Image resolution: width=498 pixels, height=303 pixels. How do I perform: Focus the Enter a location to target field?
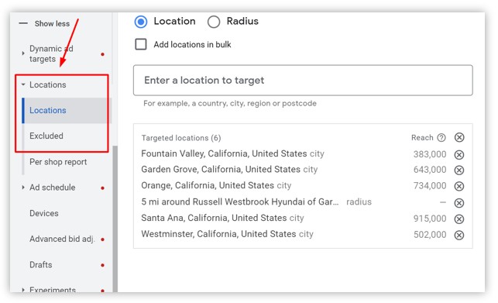[303, 80]
